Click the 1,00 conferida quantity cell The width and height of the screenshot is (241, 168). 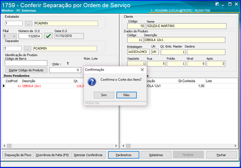coord(191,86)
